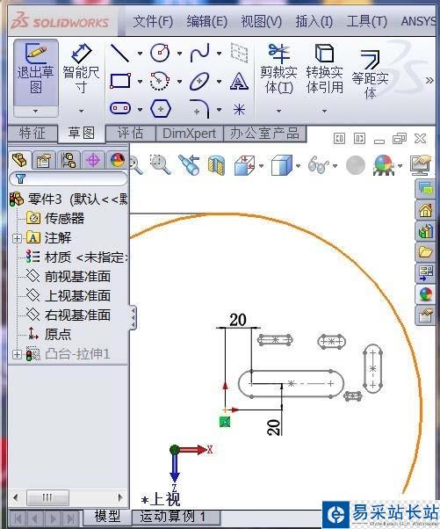
Task: Click the View Settings monitor icon
Action: (420, 165)
